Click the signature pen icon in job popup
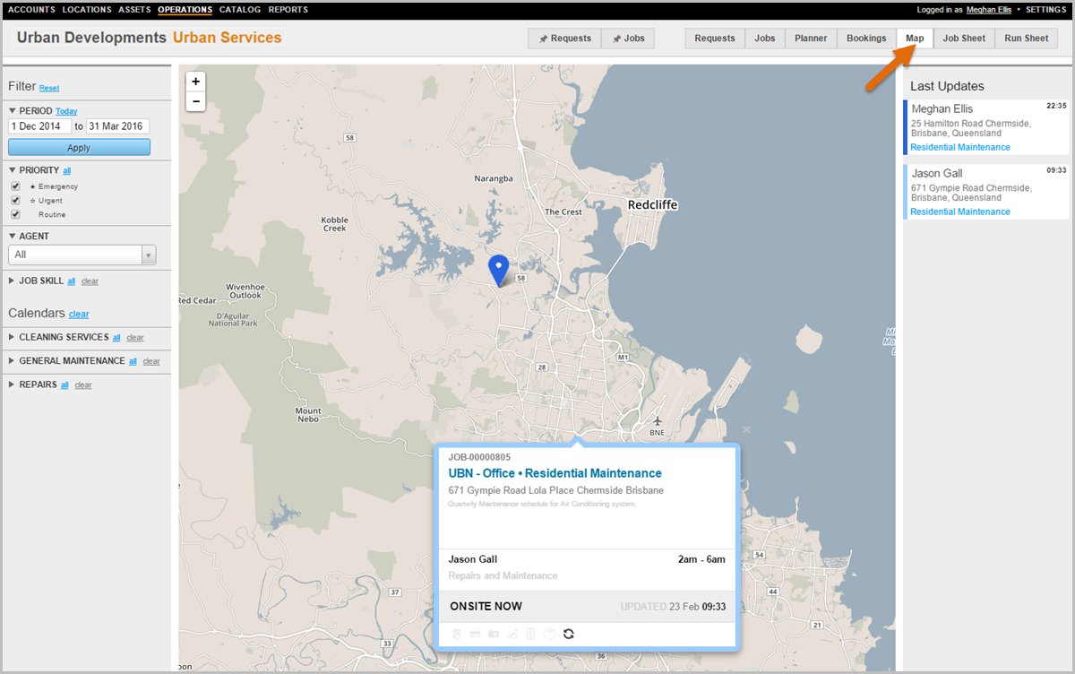 (512, 635)
